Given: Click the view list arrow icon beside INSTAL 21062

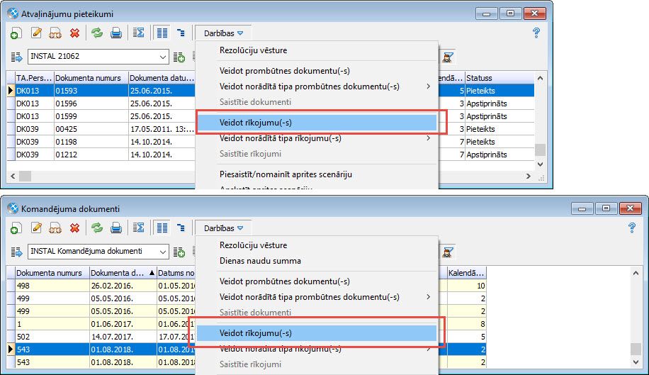Looking at the screenshot, I should (x=16, y=57).
